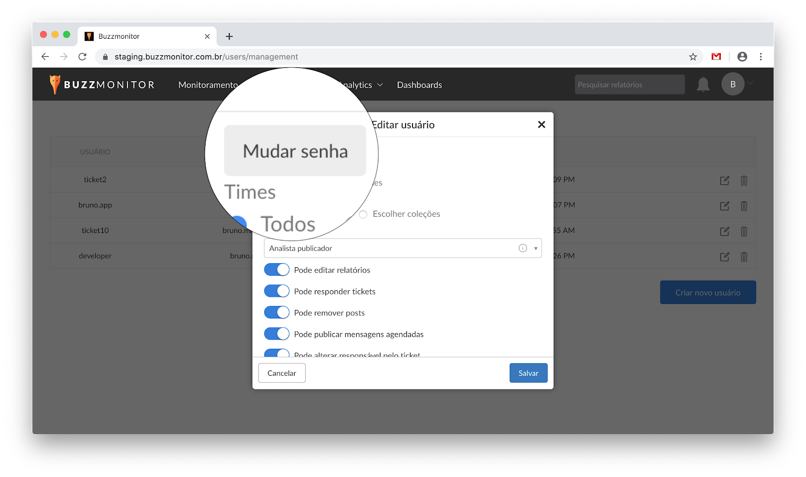Viewport: 806px width, 477px height.
Task: Click trash icon in ticket10 row
Action: coord(744,231)
